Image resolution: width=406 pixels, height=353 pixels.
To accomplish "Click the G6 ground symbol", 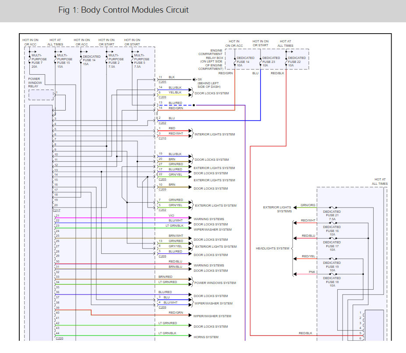I will pyautogui.click(x=194, y=80).
